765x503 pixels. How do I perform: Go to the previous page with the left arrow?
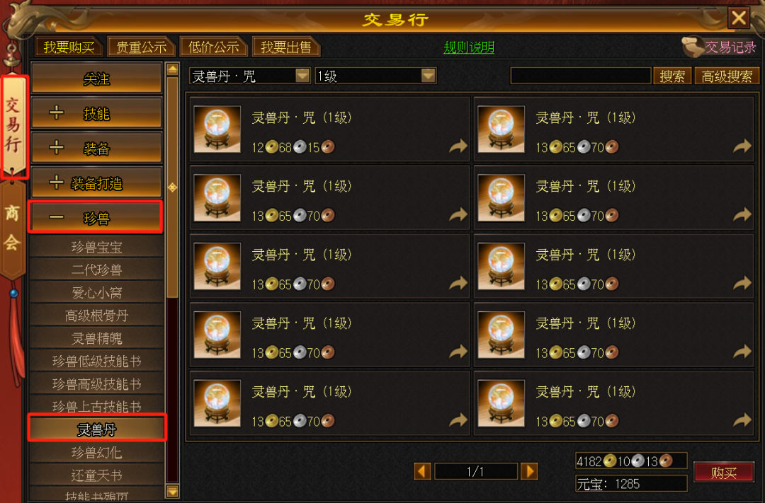coord(422,471)
